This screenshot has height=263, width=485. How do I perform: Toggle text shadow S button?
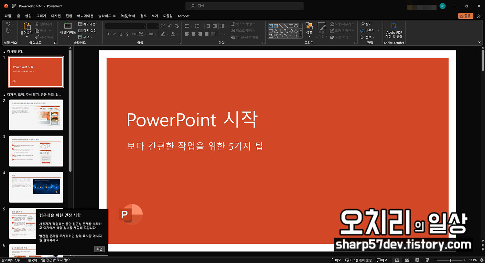[127, 34]
